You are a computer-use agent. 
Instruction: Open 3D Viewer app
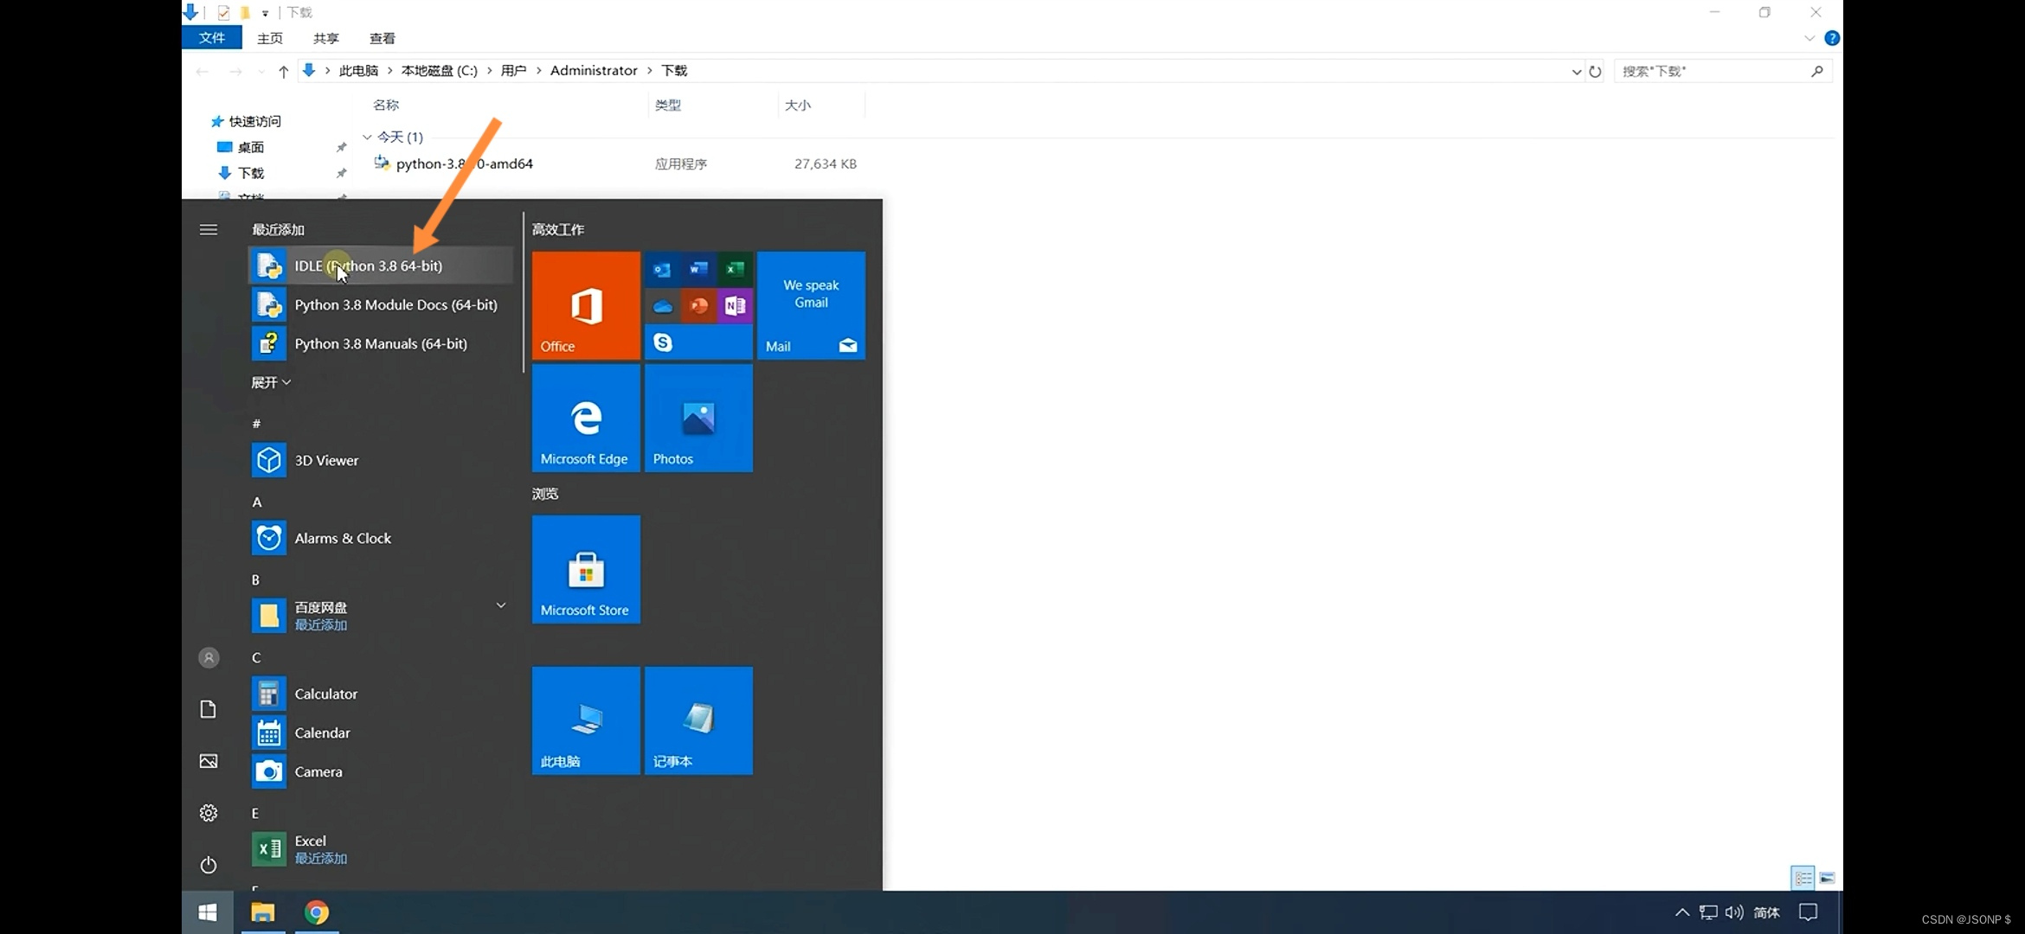(x=381, y=460)
